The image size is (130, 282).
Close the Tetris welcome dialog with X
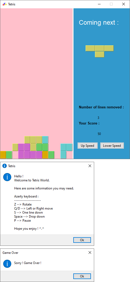tap(90, 166)
